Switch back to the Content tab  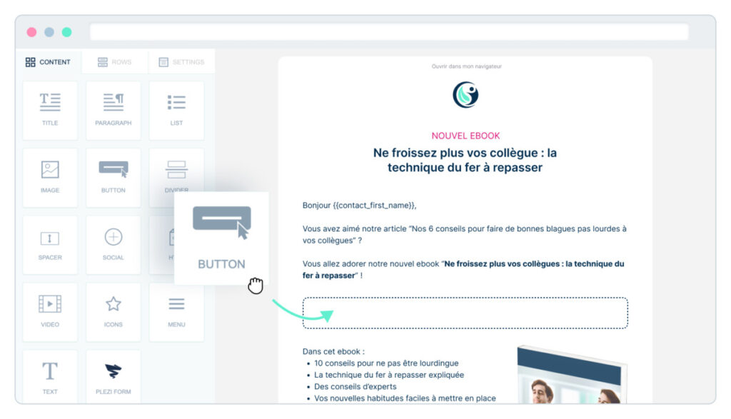[x=49, y=62]
